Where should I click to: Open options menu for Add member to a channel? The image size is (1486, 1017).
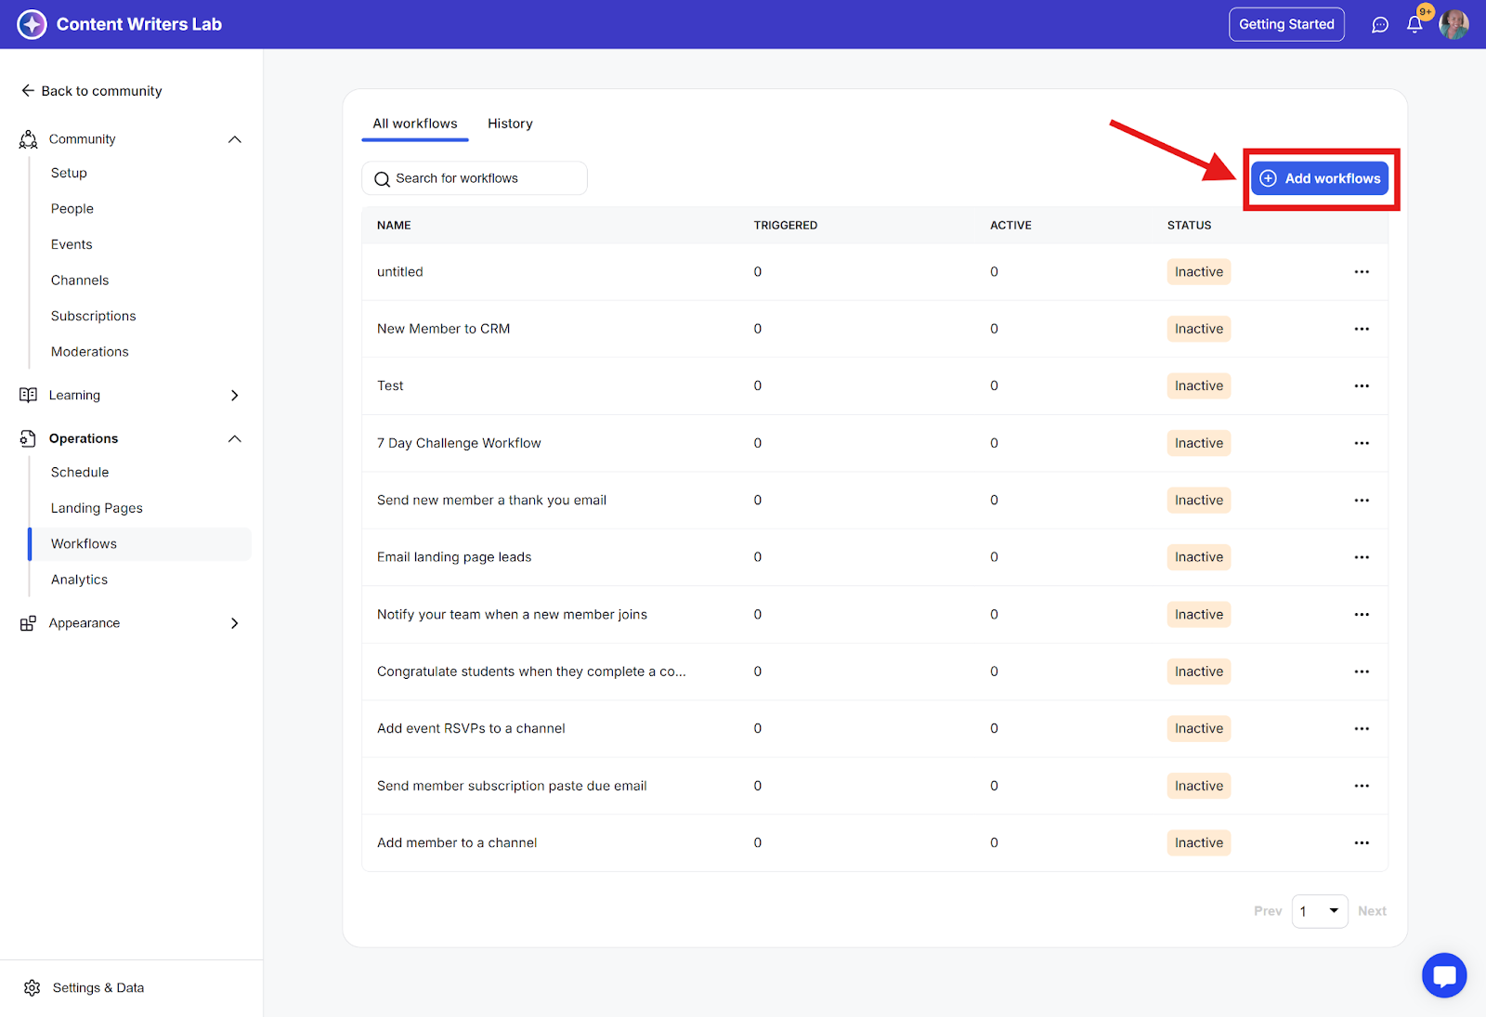1362,843
